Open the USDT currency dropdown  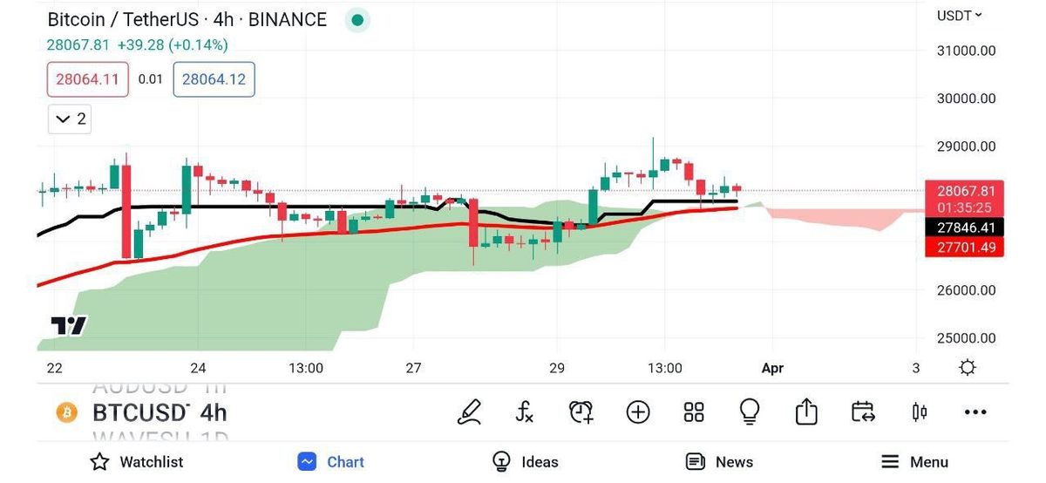click(x=959, y=15)
